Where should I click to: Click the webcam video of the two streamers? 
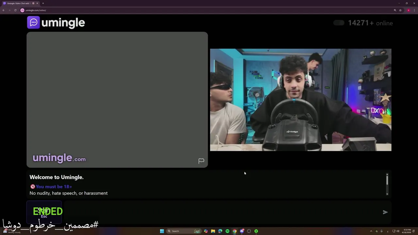point(300,100)
